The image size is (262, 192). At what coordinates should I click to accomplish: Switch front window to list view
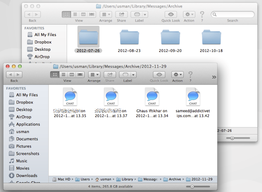click(x=63, y=75)
